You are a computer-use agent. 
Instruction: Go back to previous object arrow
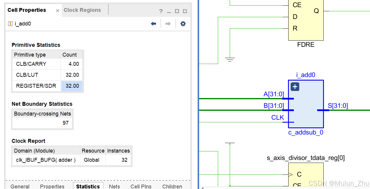[x=153, y=24]
